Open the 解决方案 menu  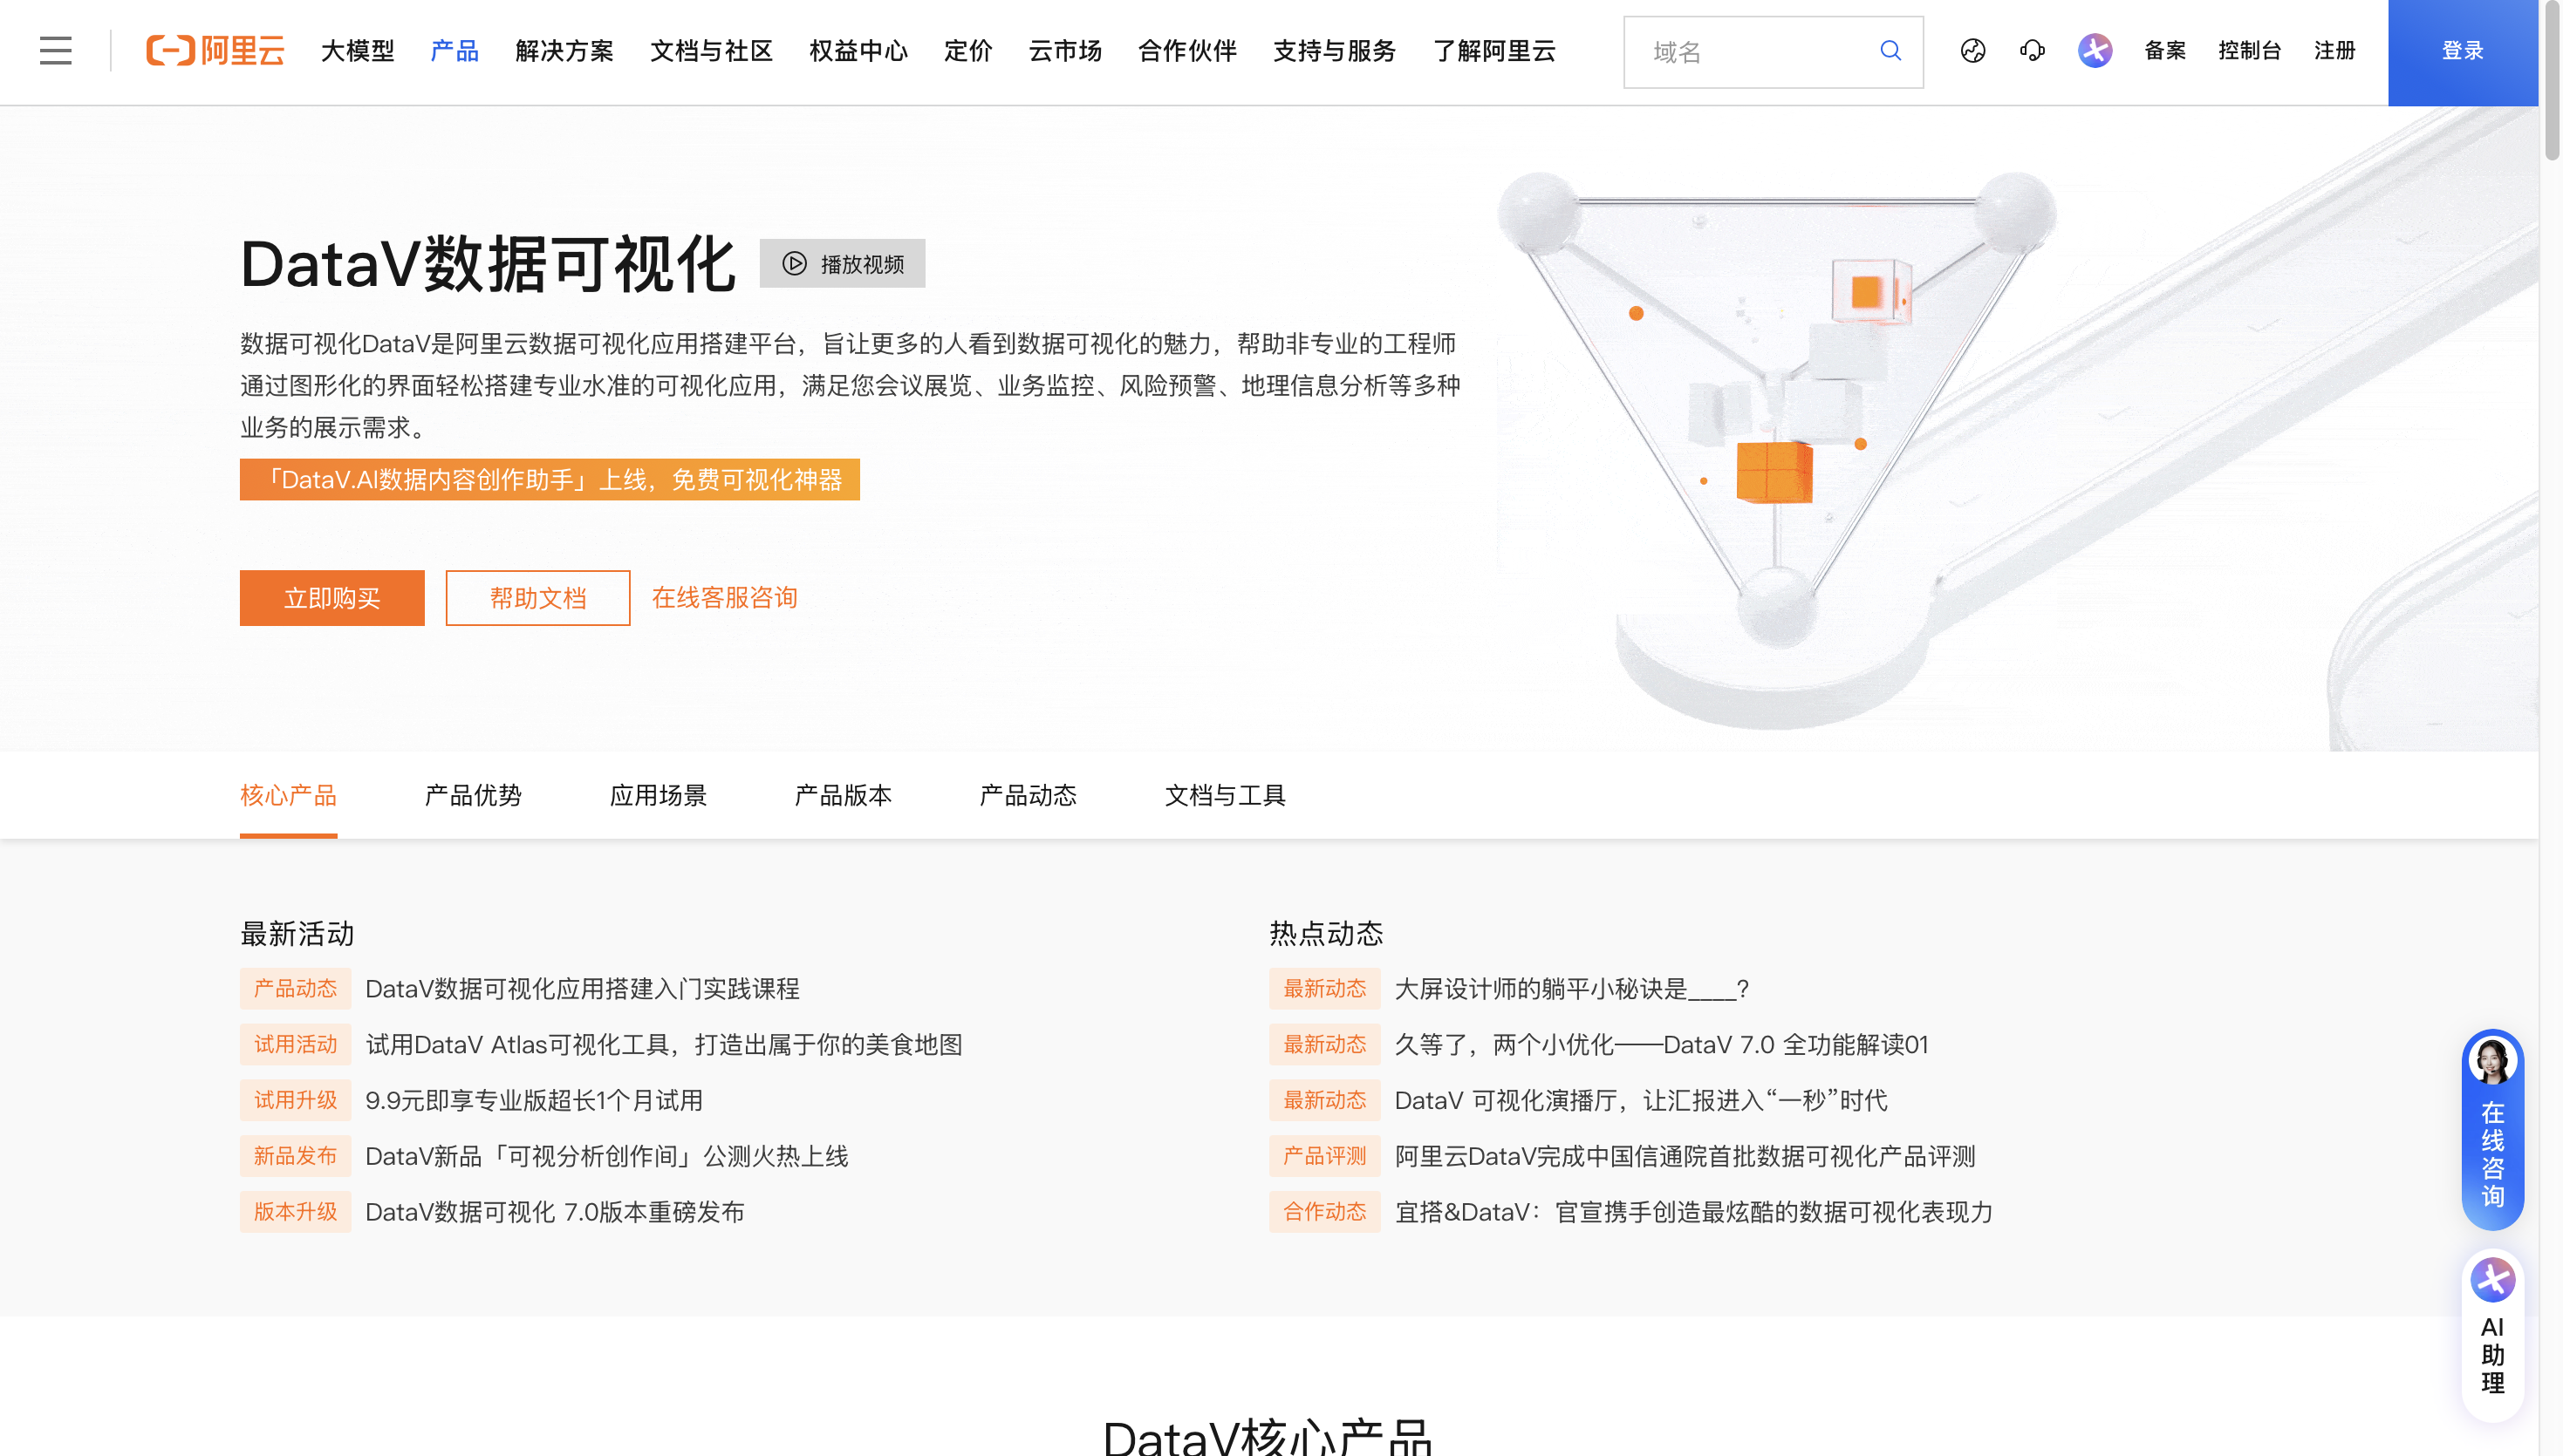click(564, 51)
